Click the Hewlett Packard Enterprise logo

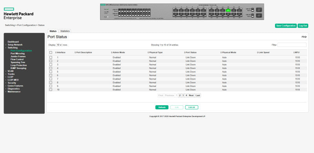(x=18, y=14)
